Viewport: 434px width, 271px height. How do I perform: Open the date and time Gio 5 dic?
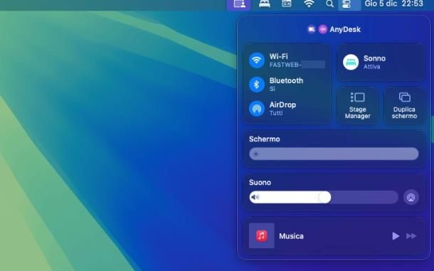pos(394,4)
